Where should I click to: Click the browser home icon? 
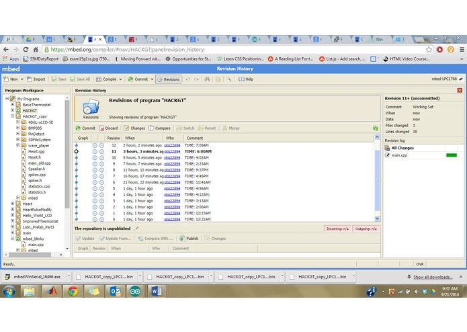pos(36,50)
